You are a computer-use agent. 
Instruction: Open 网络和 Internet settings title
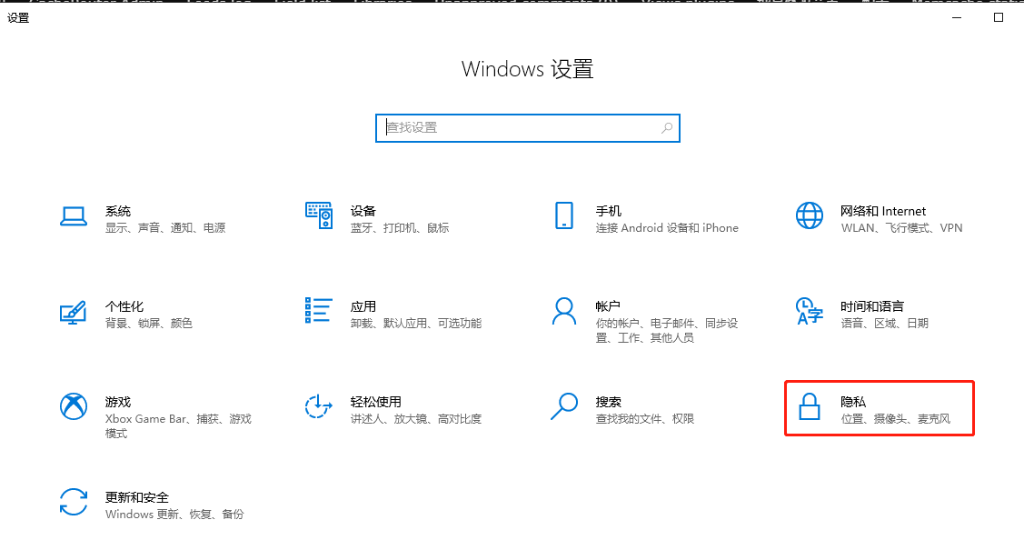click(883, 211)
